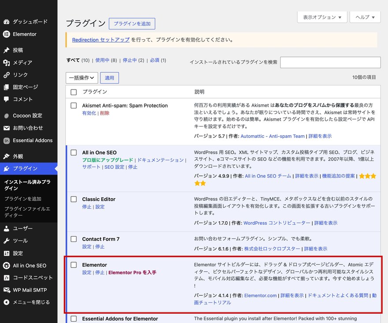The width and height of the screenshot is (388, 323).
Task: Open 機能追加の提案 link for All in One SEO
Action: (x=338, y=176)
